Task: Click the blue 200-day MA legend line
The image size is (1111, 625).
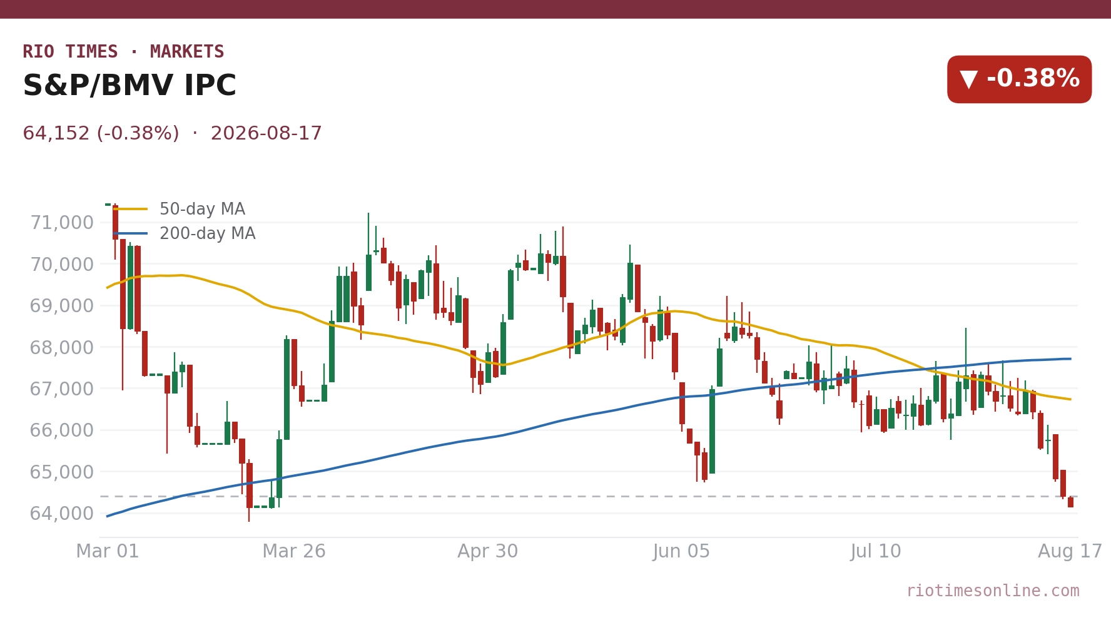Action: (131, 234)
